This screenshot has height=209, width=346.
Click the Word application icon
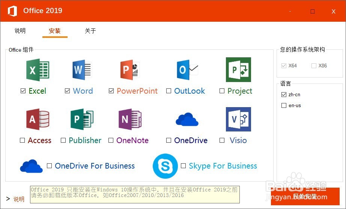(82, 70)
